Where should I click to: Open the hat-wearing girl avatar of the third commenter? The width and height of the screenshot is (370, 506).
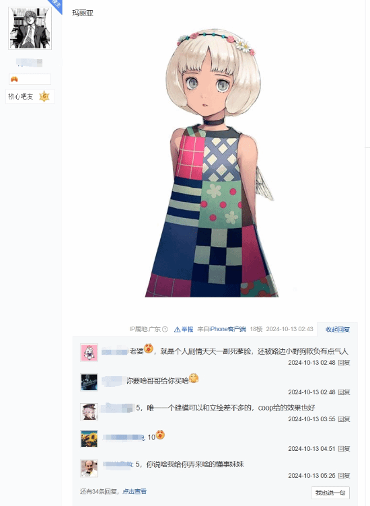point(89,412)
